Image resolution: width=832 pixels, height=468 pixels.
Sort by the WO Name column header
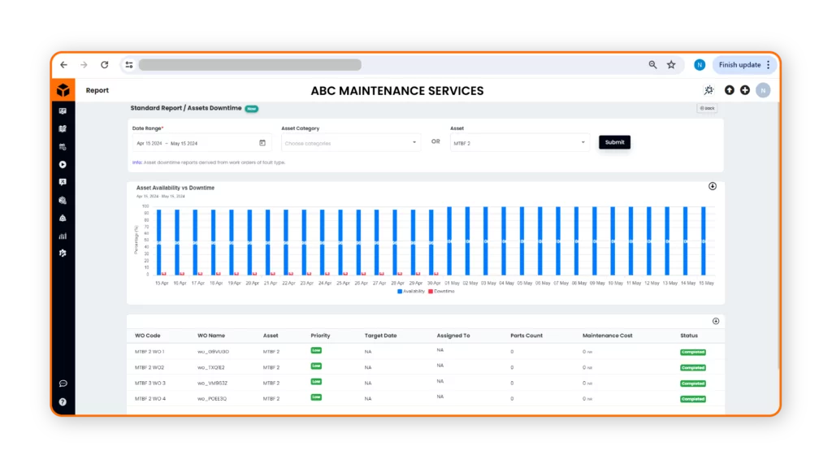(211, 336)
